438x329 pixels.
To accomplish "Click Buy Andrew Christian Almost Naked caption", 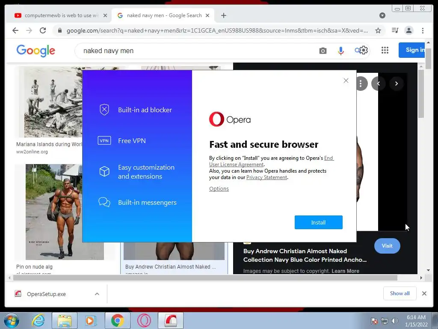I will pos(170,266).
